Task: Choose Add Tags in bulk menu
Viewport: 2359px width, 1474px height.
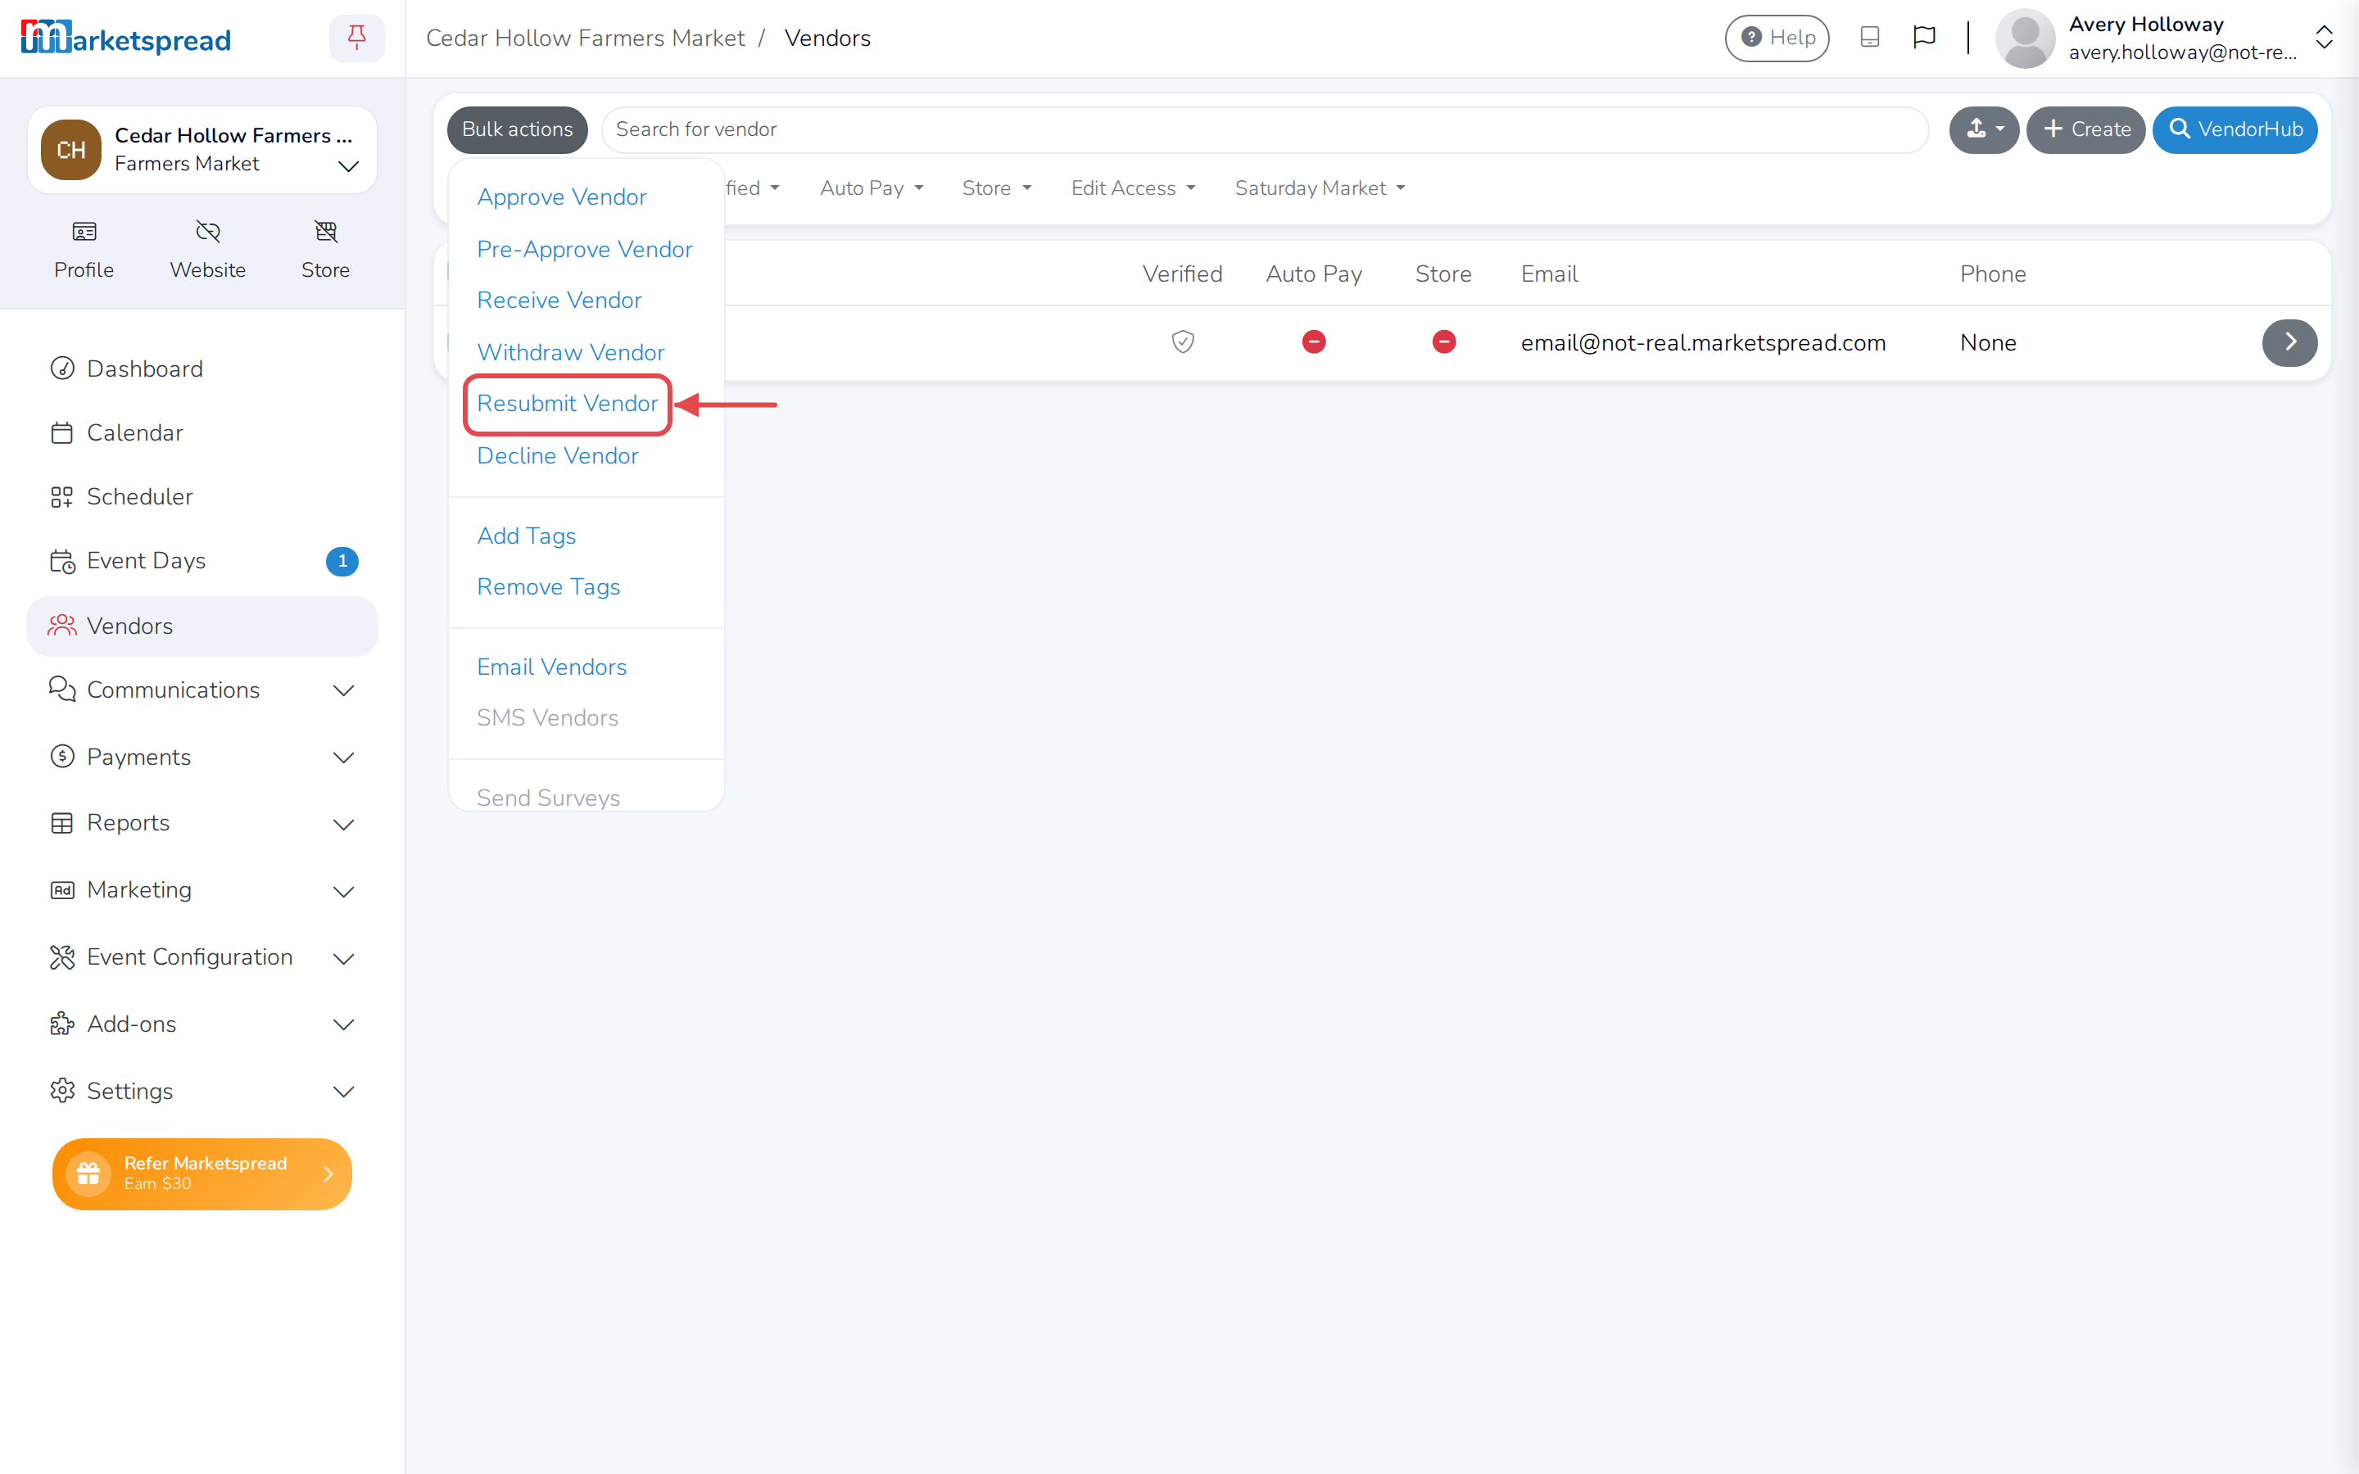Action: (x=527, y=536)
